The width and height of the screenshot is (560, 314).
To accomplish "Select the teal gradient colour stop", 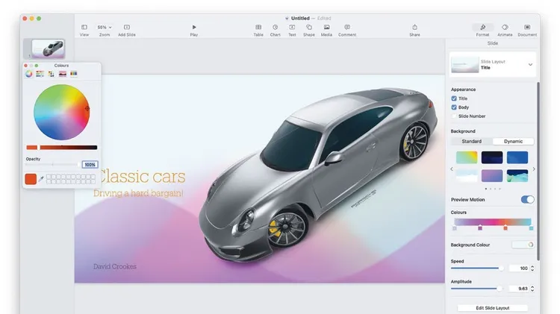I will [531, 228].
